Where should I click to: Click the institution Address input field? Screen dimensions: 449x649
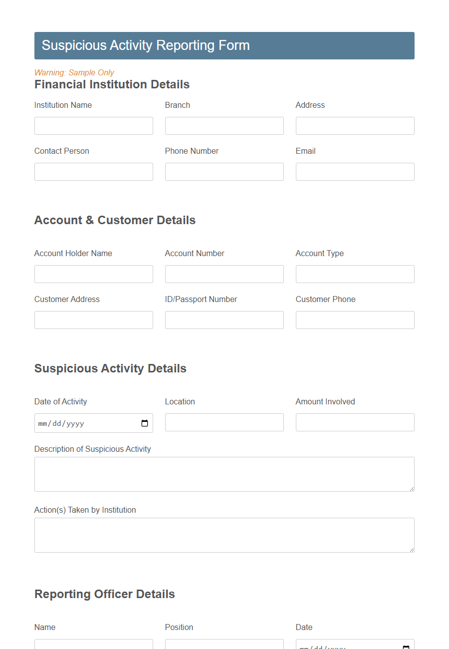pos(355,125)
